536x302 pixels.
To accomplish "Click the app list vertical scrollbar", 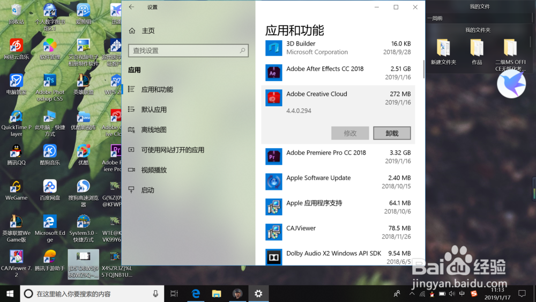I will click(423, 69).
